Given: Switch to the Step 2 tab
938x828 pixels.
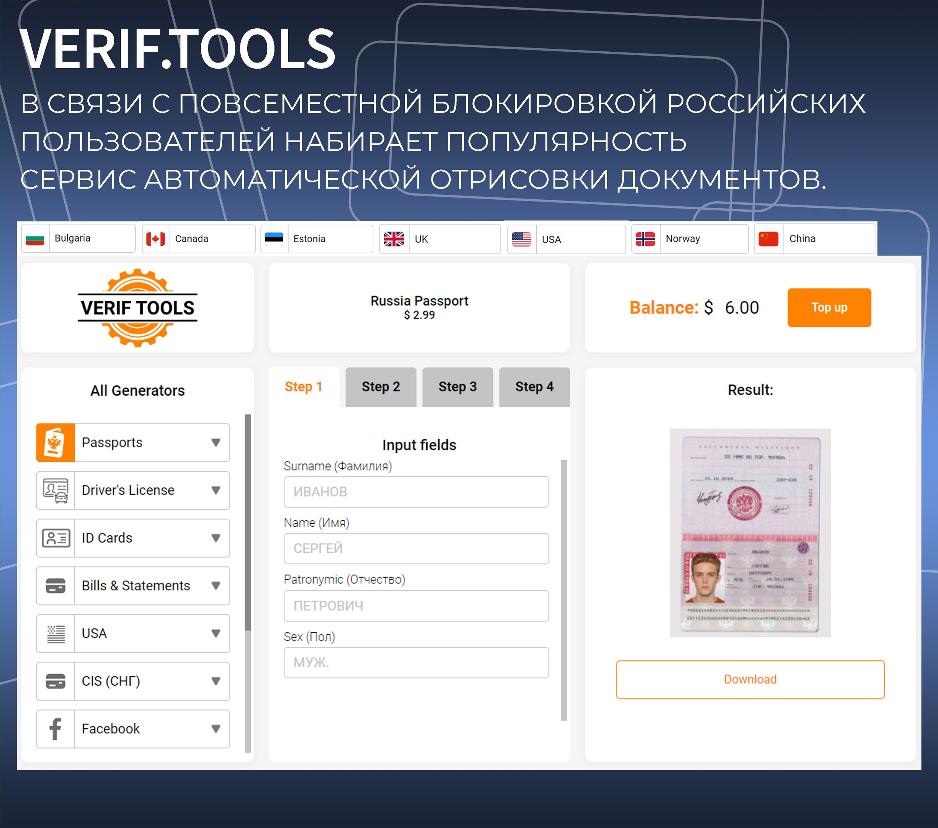Looking at the screenshot, I should (381, 387).
